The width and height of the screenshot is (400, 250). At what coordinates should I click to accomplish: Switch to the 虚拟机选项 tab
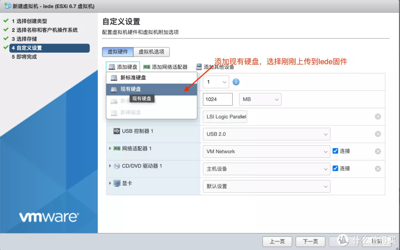pos(151,52)
